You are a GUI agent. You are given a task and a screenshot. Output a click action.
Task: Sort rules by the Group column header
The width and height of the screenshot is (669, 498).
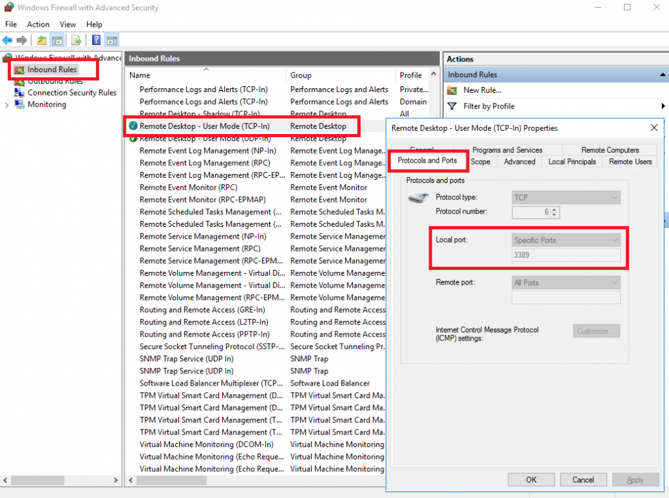(x=341, y=75)
